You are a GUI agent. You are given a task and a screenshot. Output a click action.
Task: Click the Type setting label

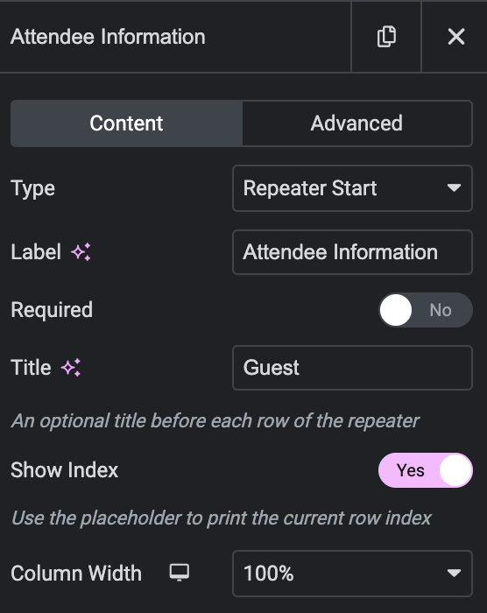33,189
